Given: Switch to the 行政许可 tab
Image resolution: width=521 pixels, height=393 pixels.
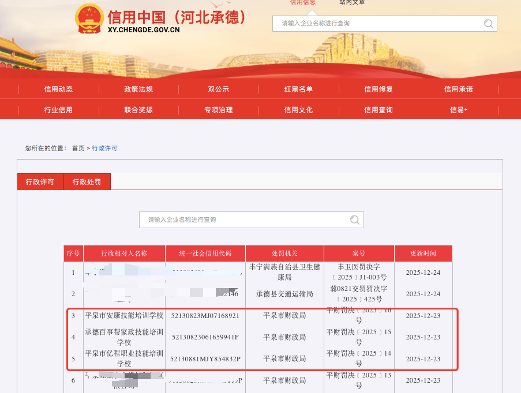Looking at the screenshot, I should pos(40,182).
